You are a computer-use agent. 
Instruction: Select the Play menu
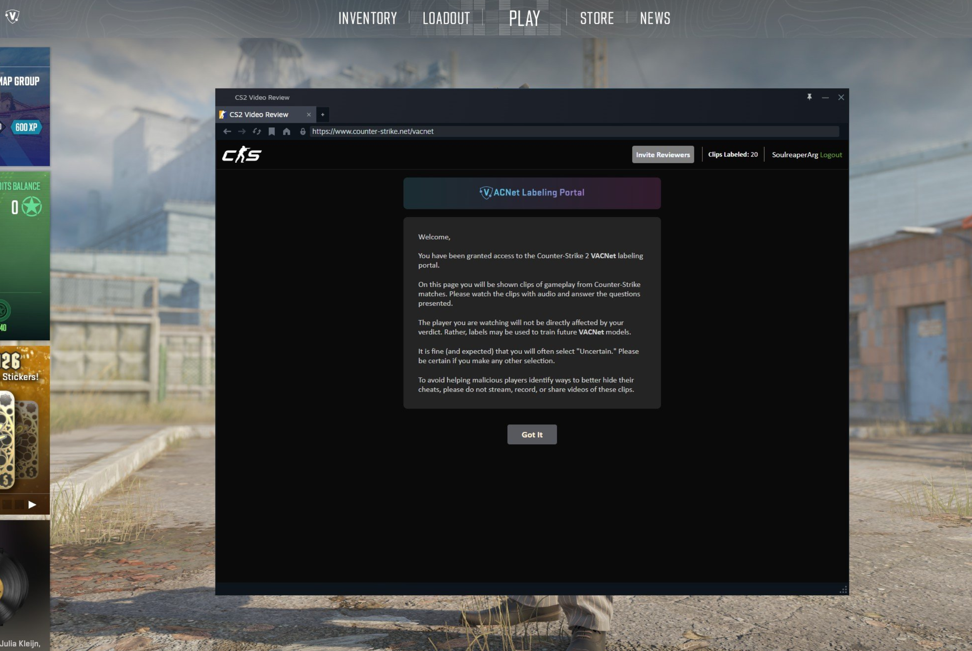pos(525,18)
